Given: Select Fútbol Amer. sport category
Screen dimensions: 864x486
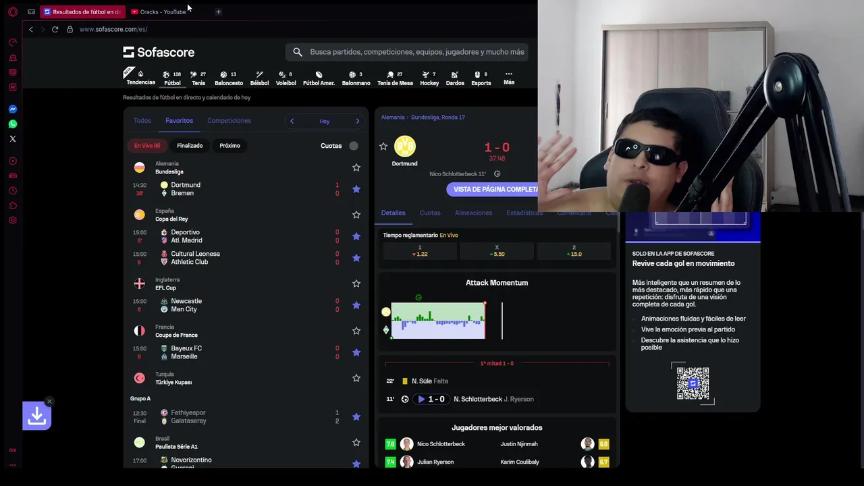Looking at the screenshot, I should [x=319, y=78].
